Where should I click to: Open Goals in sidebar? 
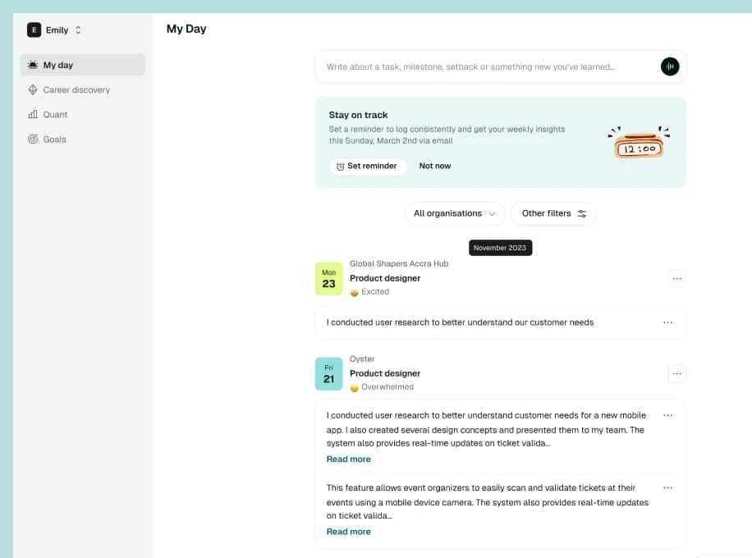pyautogui.click(x=82, y=139)
